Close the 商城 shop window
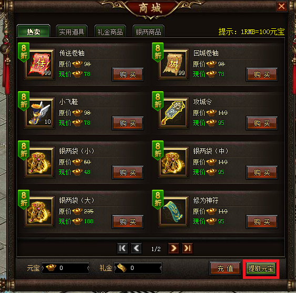Image resolution: width=296 pixels, height=293 pixels. point(281,6)
